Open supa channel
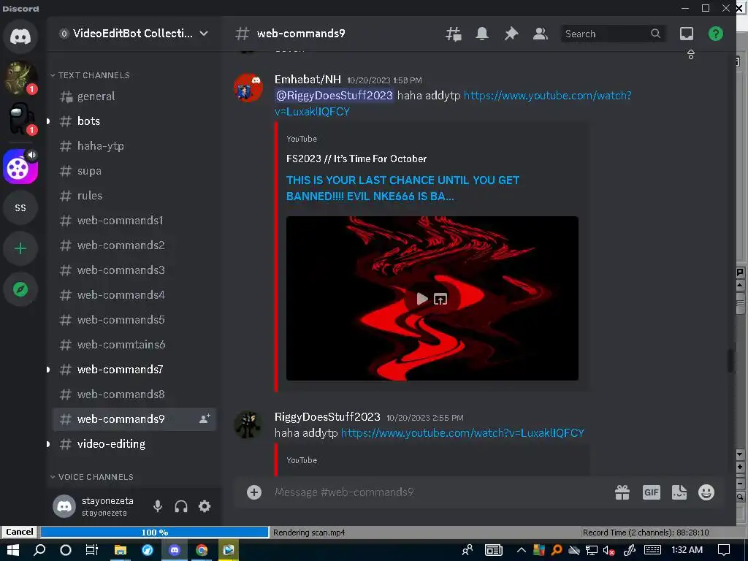The width and height of the screenshot is (748, 561). (x=134, y=171)
